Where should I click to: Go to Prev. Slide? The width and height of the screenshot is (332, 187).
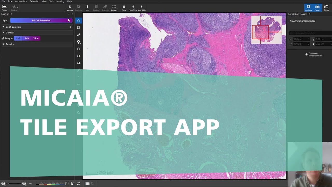tap(133, 8)
